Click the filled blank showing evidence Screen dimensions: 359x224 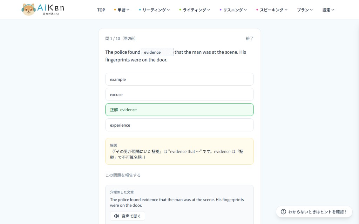pos(157,52)
